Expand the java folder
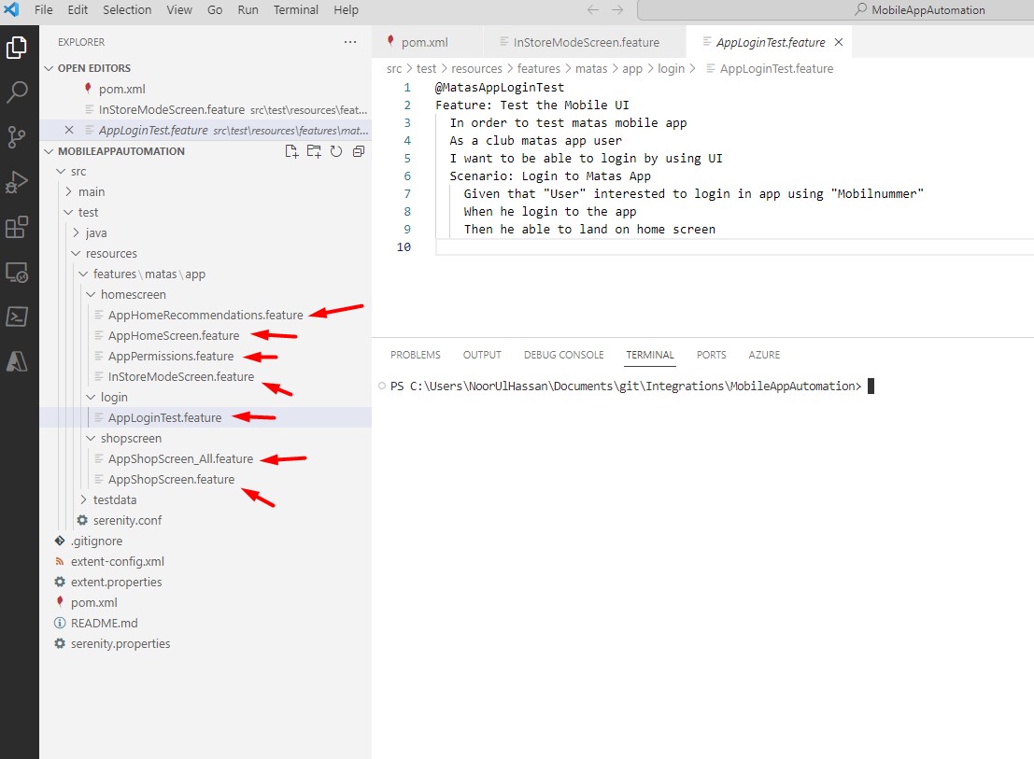This screenshot has width=1034, height=759. [76, 232]
